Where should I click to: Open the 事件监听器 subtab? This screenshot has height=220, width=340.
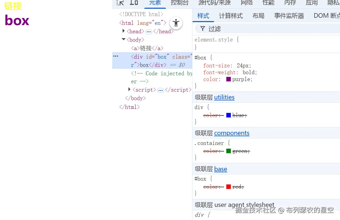289,16
